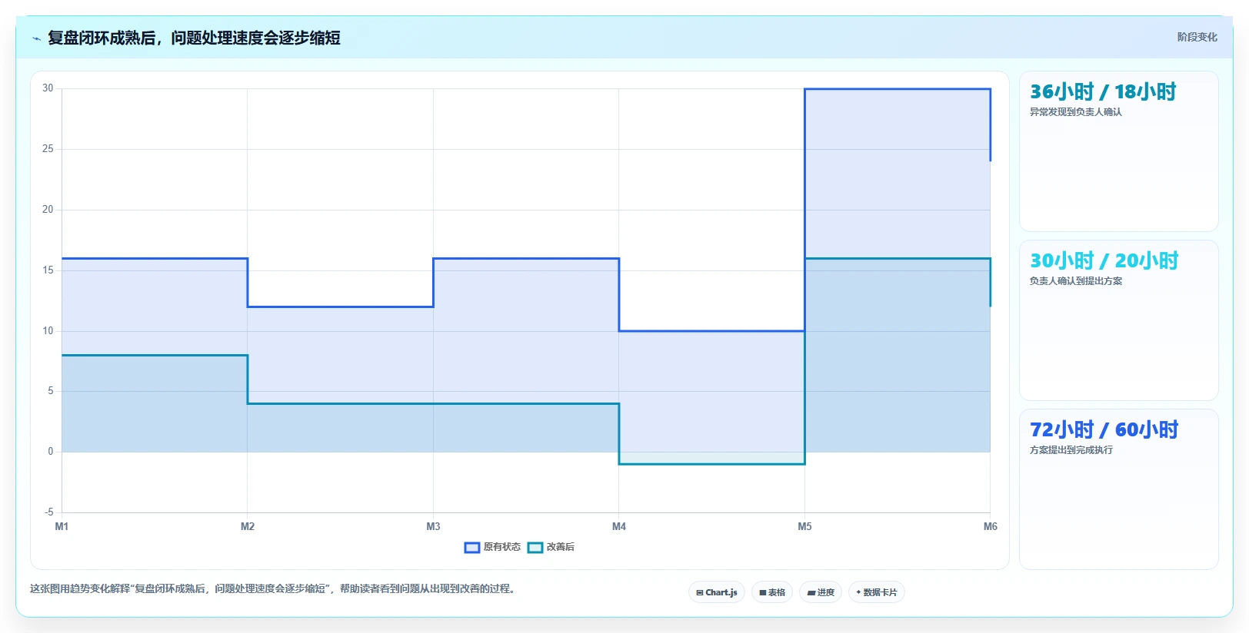Select the Chart.js chip

pos(717,592)
